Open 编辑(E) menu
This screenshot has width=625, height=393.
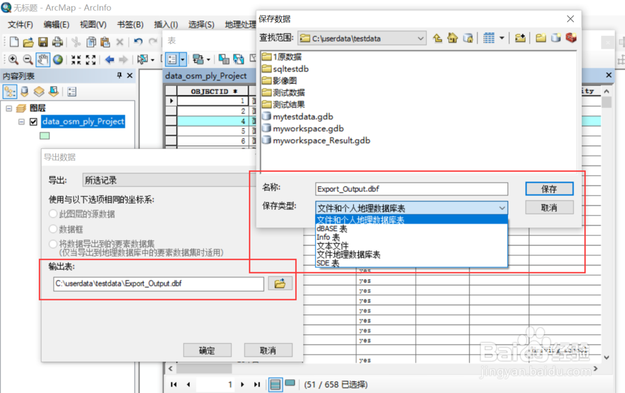tap(56, 25)
